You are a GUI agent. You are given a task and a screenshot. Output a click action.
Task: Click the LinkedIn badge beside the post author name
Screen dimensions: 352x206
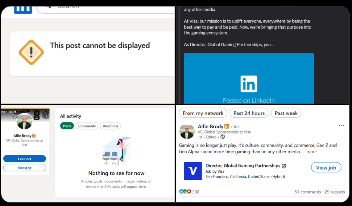pyautogui.click(x=227, y=126)
